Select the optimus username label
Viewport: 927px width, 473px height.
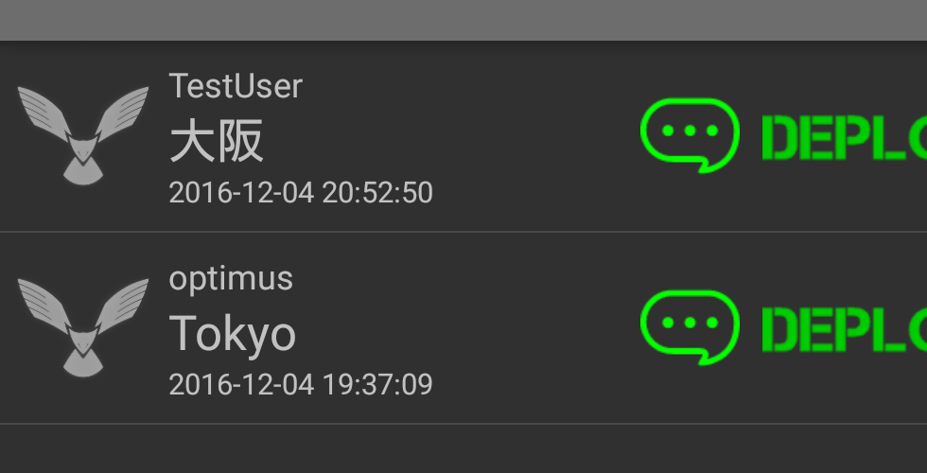coord(231,278)
